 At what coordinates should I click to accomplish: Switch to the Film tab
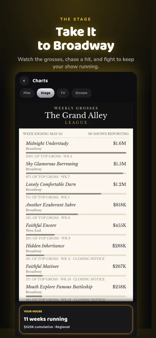point(27,93)
